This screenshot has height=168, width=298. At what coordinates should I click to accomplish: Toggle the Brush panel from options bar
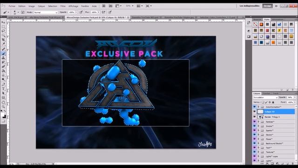pos(23,12)
